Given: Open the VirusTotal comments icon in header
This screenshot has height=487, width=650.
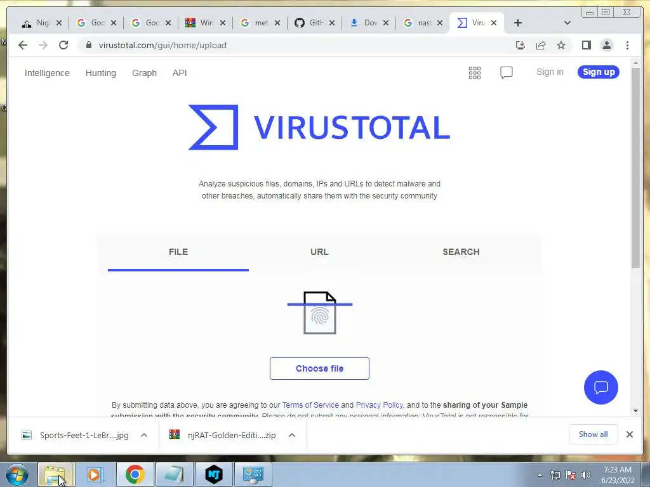Looking at the screenshot, I should click(506, 73).
